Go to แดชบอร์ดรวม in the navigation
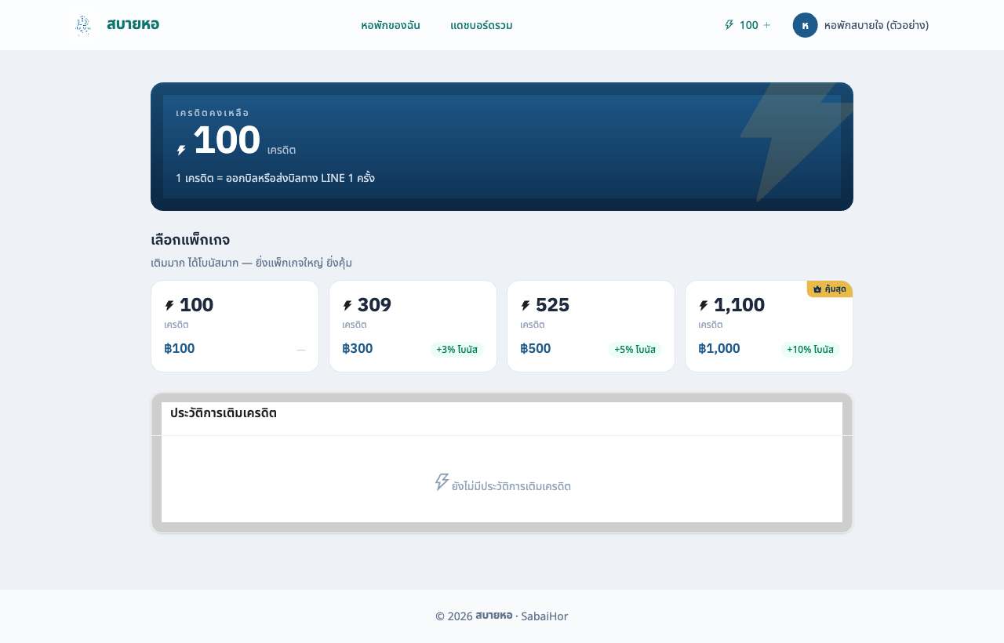 tap(482, 25)
